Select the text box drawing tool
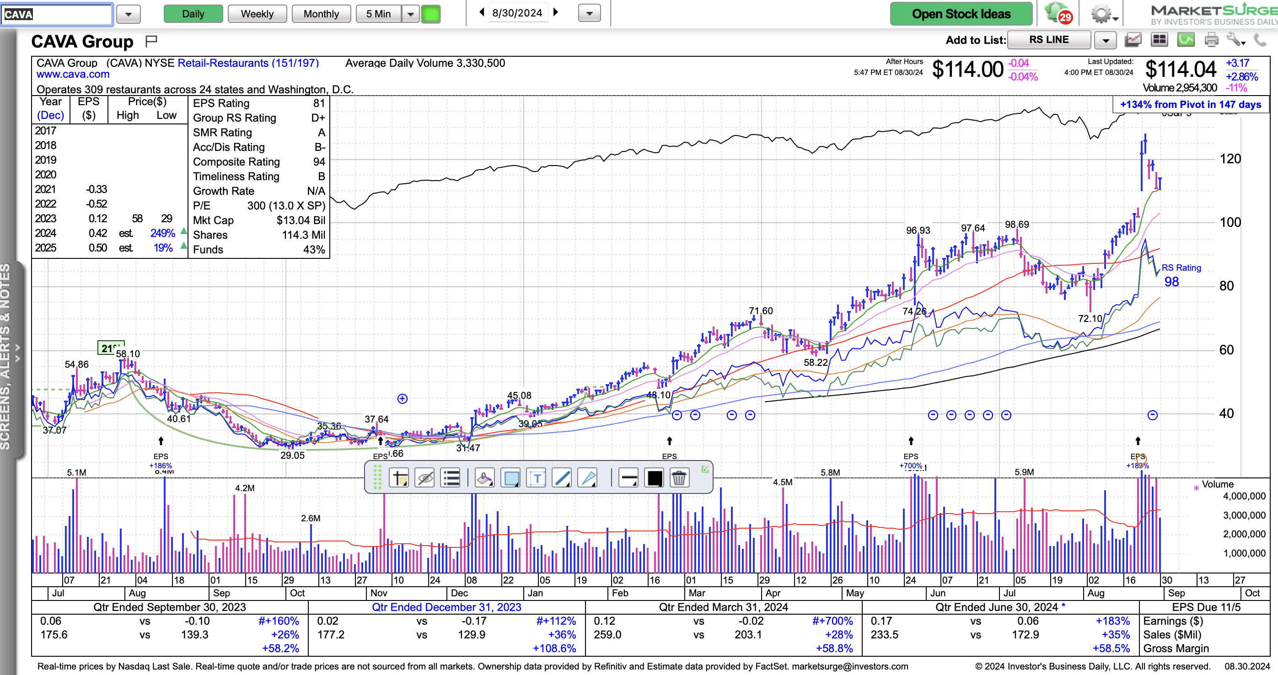Screen dimensions: 1278x675 [x=536, y=478]
